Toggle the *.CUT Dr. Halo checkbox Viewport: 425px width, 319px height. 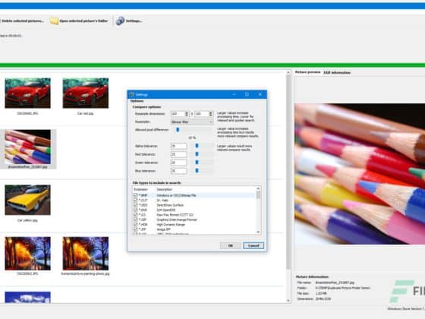coord(136,200)
